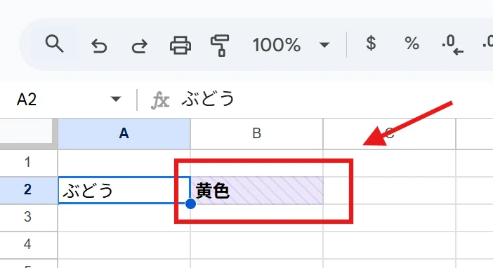
Task: Select row 3 header
Action: [29, 217]
